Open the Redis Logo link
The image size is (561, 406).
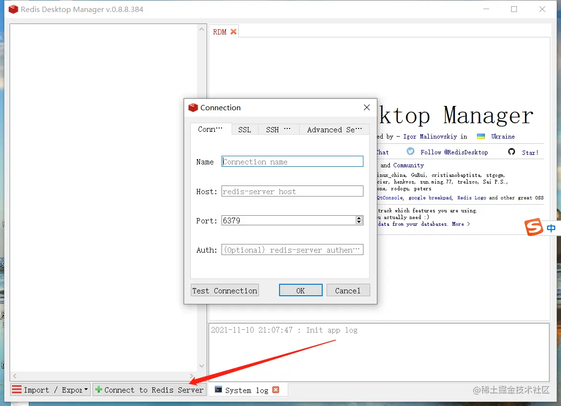471,198
